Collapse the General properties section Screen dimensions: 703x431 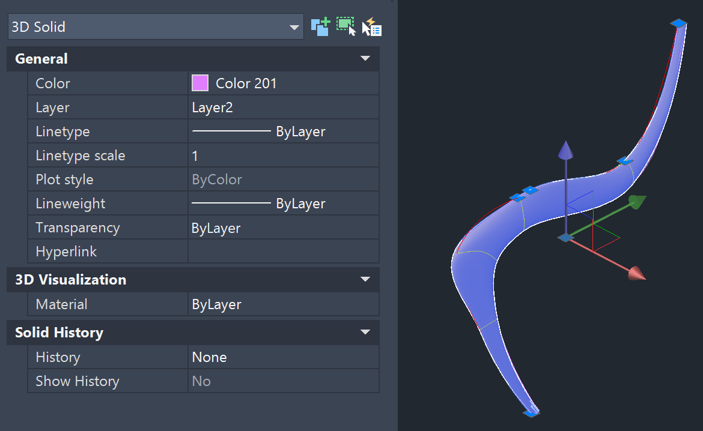[x=365, y=58]
